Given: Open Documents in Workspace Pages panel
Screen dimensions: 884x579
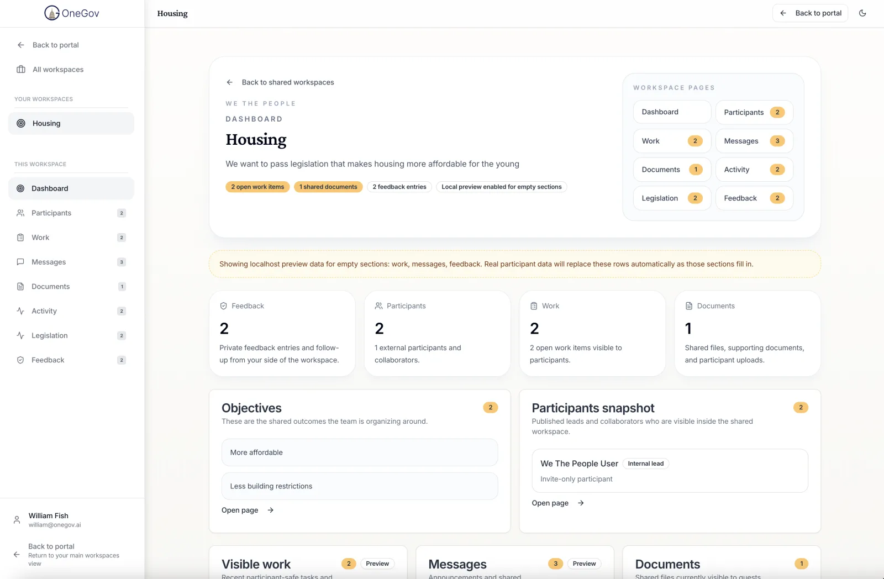Looking at the screenshot, I should [x=672, y=170].
